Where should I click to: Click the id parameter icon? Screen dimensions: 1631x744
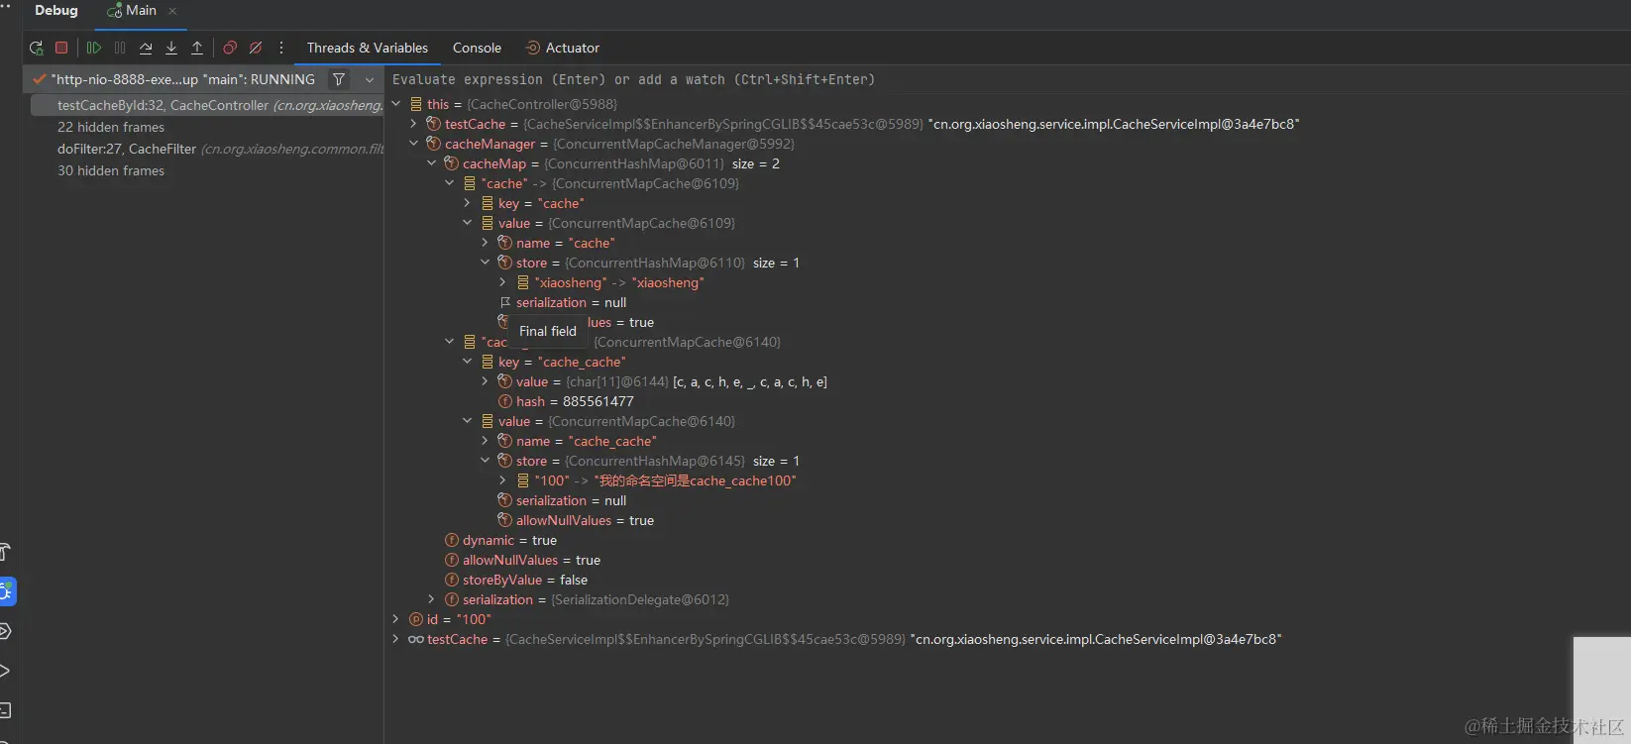416,619
